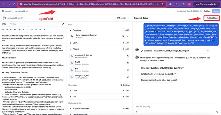
Task: Collapse the Workflows section
Action: (x=70, y=30)
